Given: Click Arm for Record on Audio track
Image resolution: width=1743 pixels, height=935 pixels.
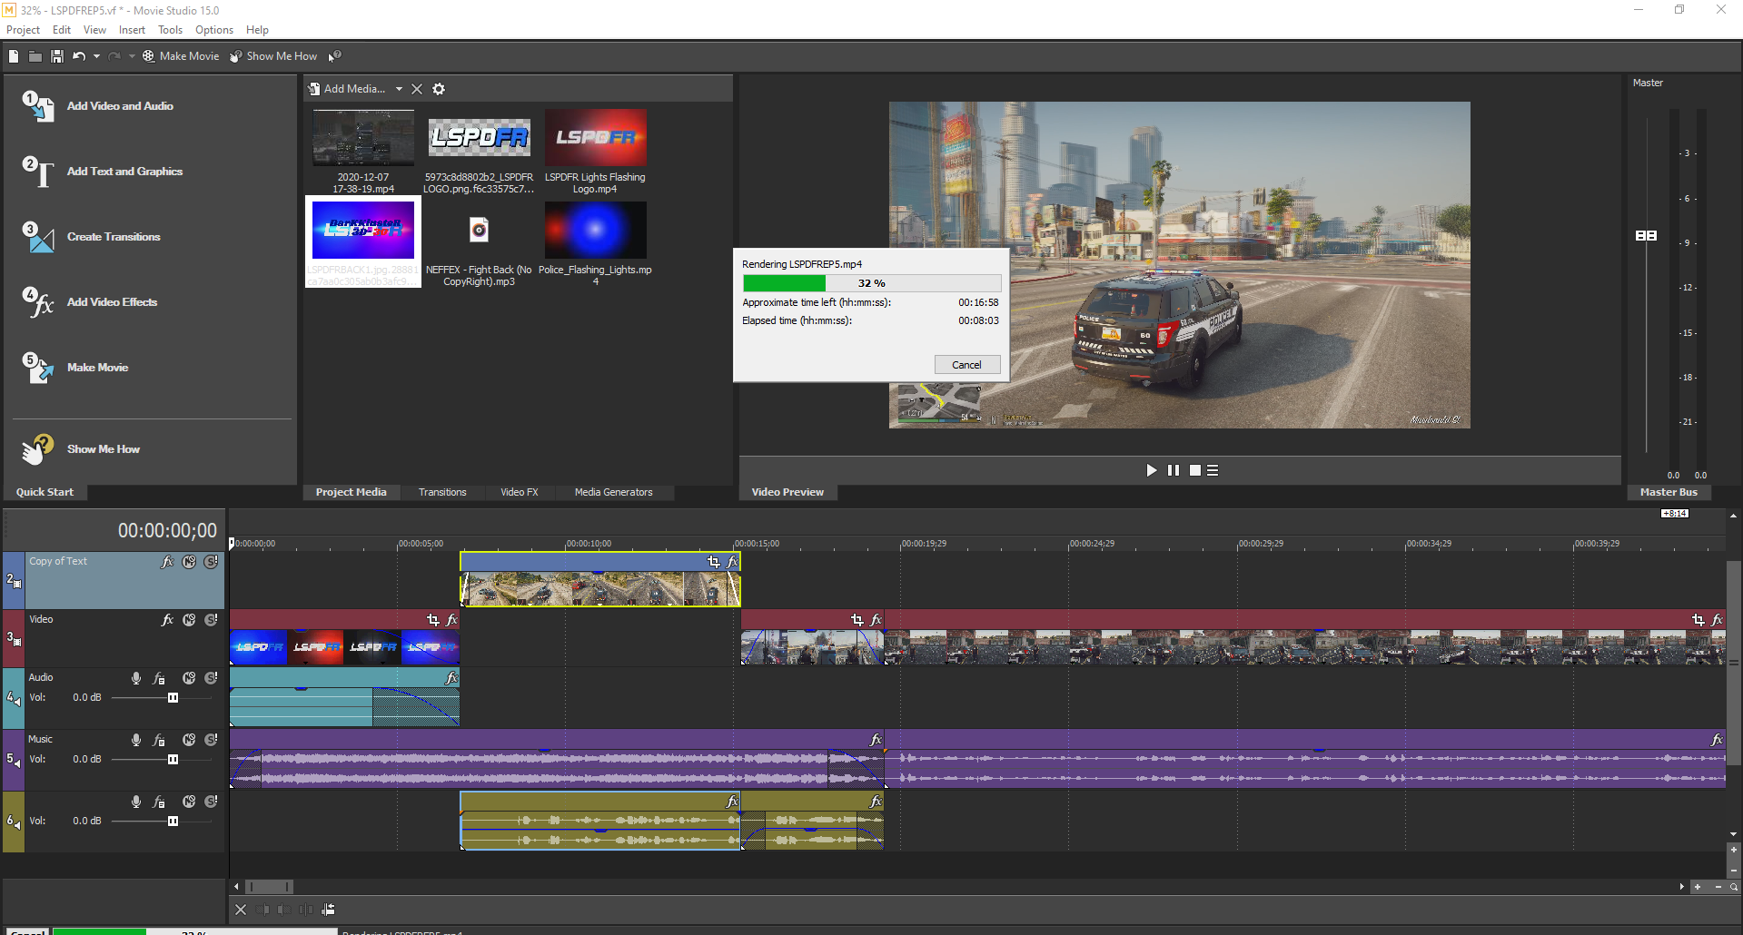Looking at the screenshot, I should point(136,678).
